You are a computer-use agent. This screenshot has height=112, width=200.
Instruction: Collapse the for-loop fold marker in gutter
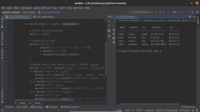[13, 24]
